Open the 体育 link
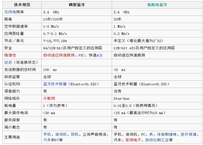The height and width of the screenshot is (145, 203). coord(161,135)
